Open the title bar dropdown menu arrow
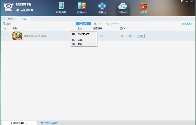 click(x=182, y=1)
